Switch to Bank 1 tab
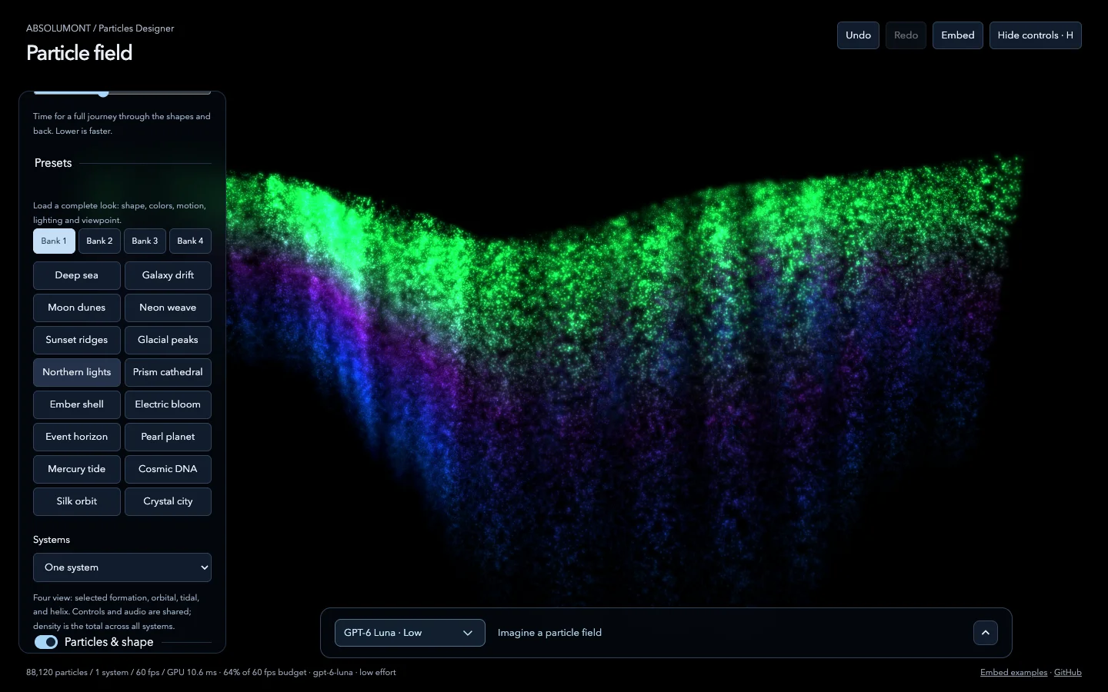1108x692 pixels. coord(54,241)
